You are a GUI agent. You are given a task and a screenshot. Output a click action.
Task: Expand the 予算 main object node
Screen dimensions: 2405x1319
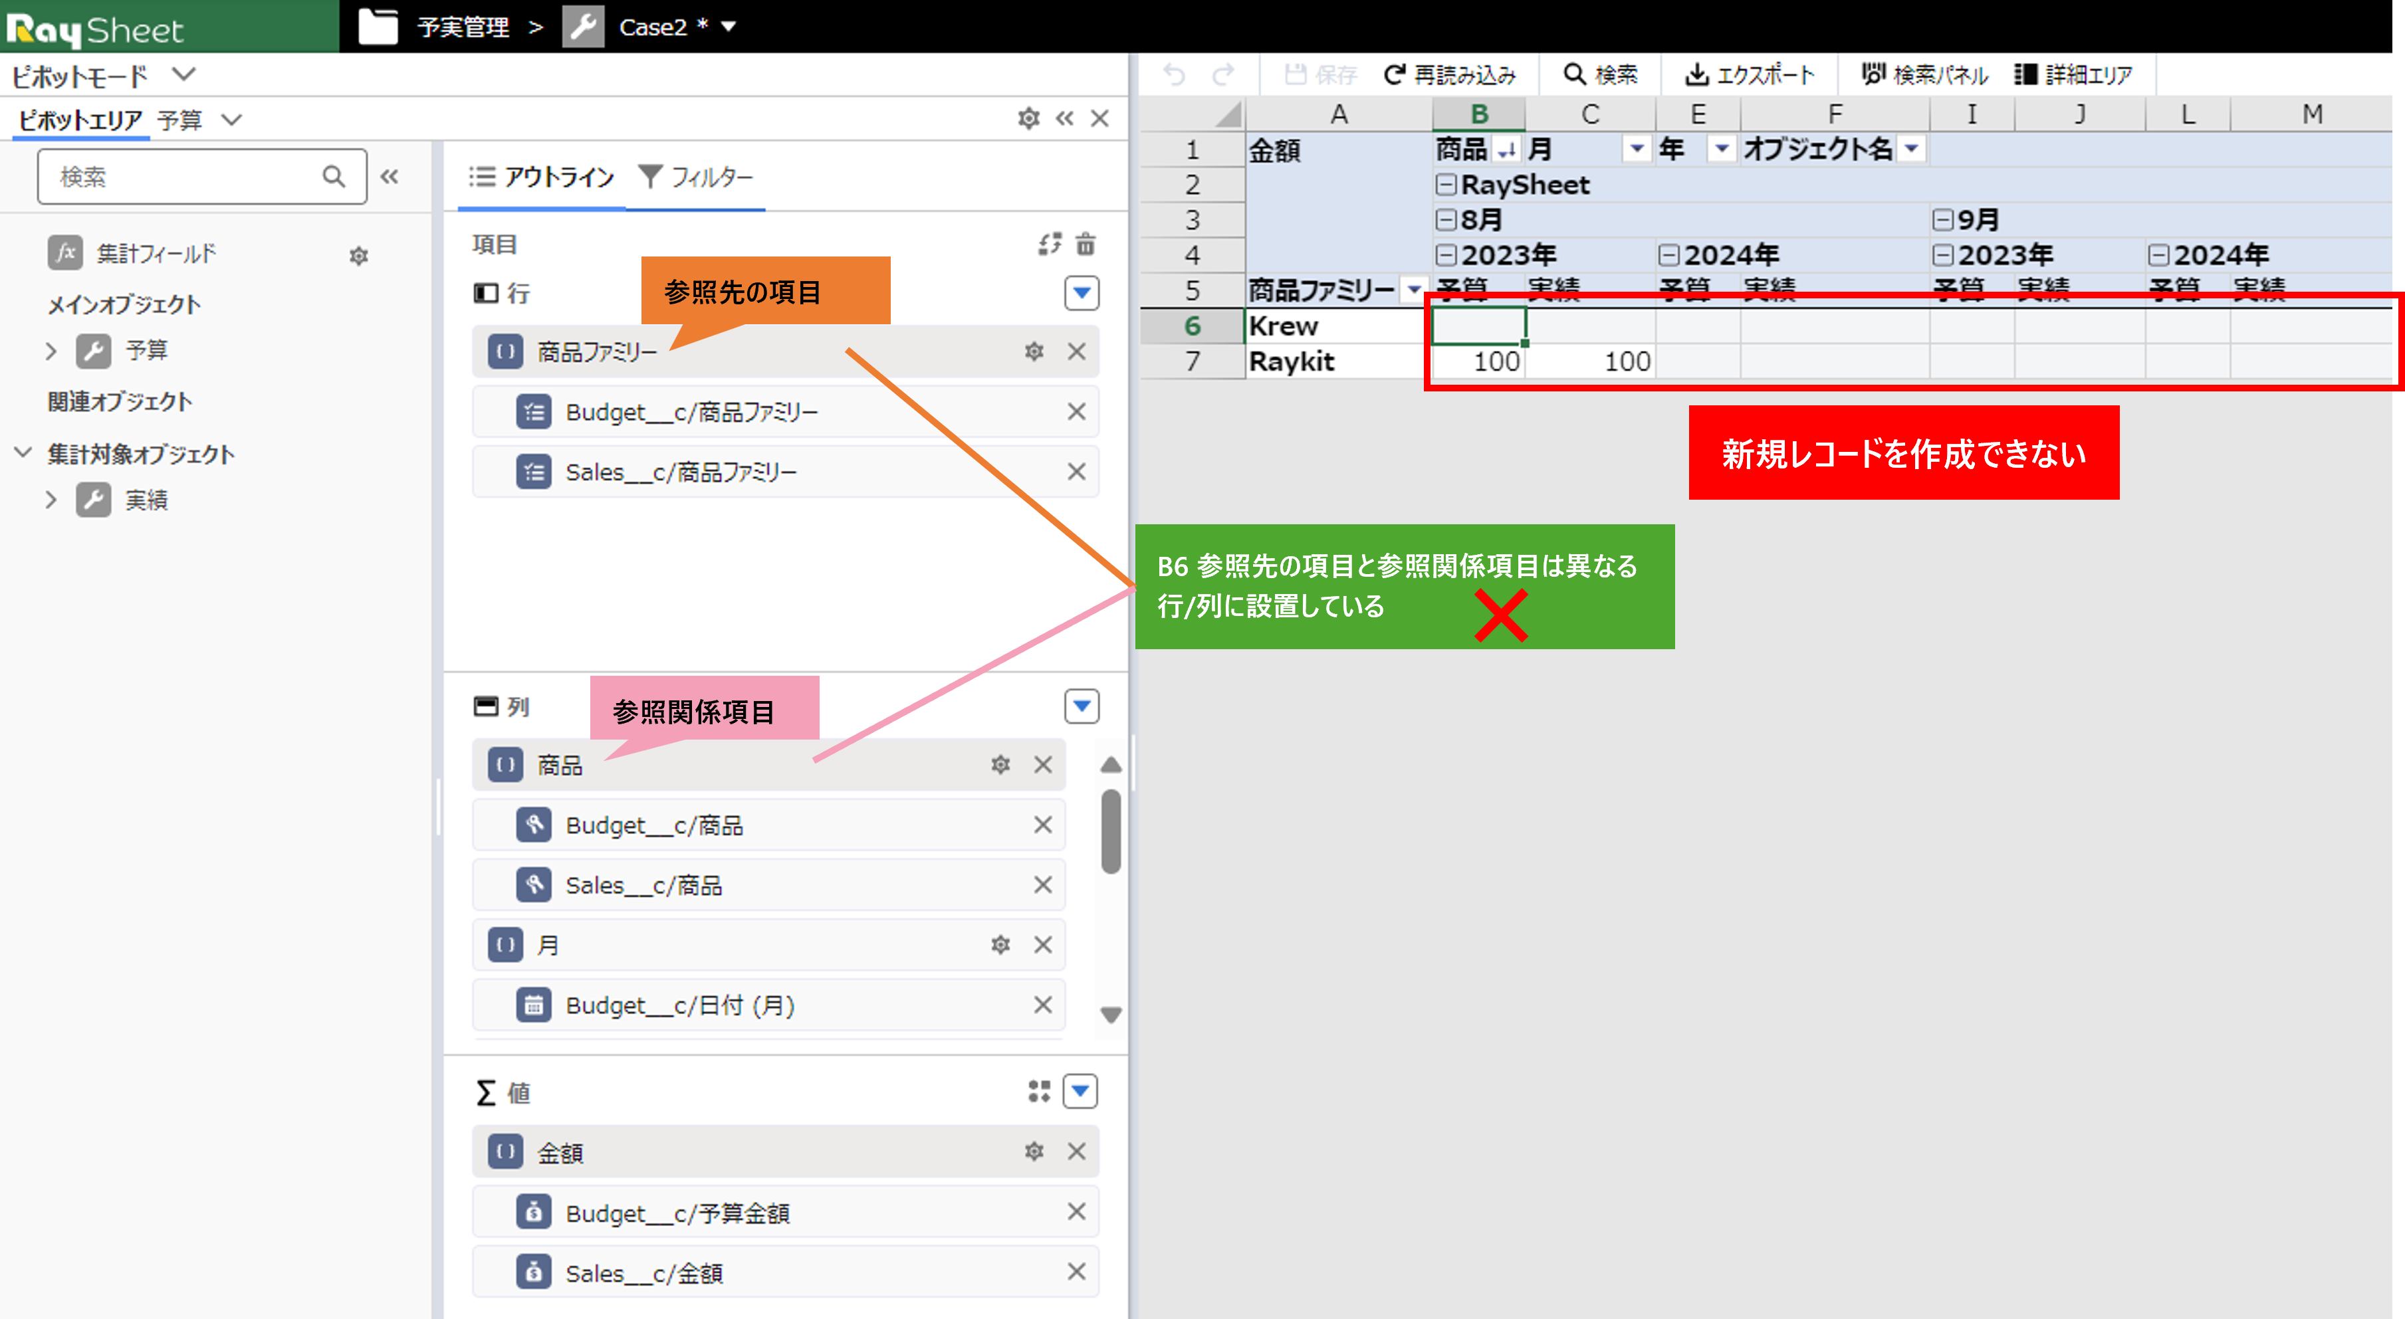[51, 351]
